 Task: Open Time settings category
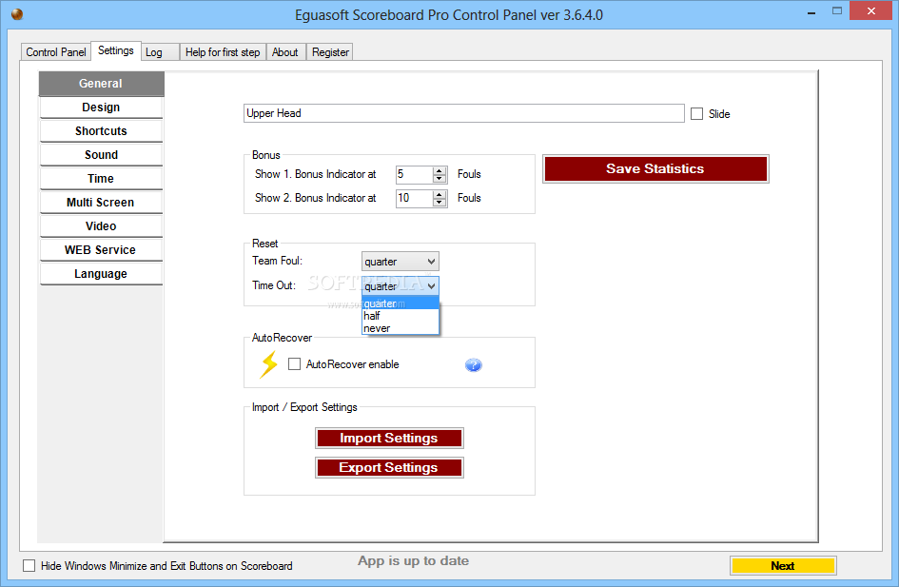(x=101, y=178)
